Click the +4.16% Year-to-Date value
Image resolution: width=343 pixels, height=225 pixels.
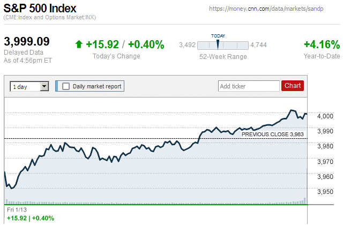pyautogui.click(x=322, y=44)
